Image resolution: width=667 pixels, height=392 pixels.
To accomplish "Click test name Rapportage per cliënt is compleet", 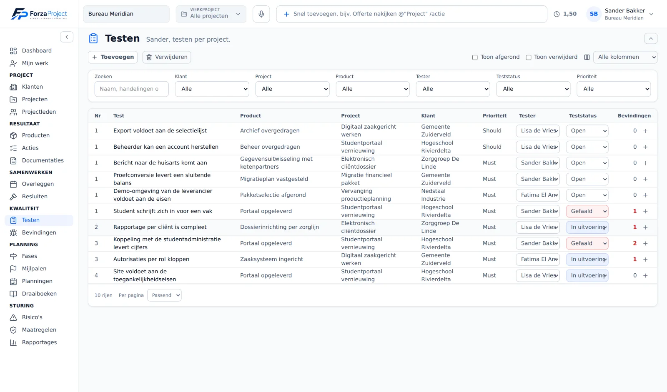I will point(160,227).
